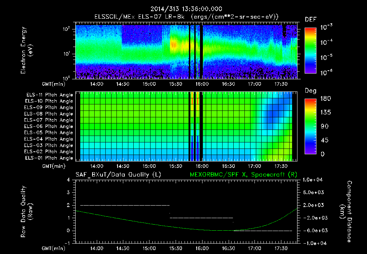Click the 135 label on Deg scale

325,113
